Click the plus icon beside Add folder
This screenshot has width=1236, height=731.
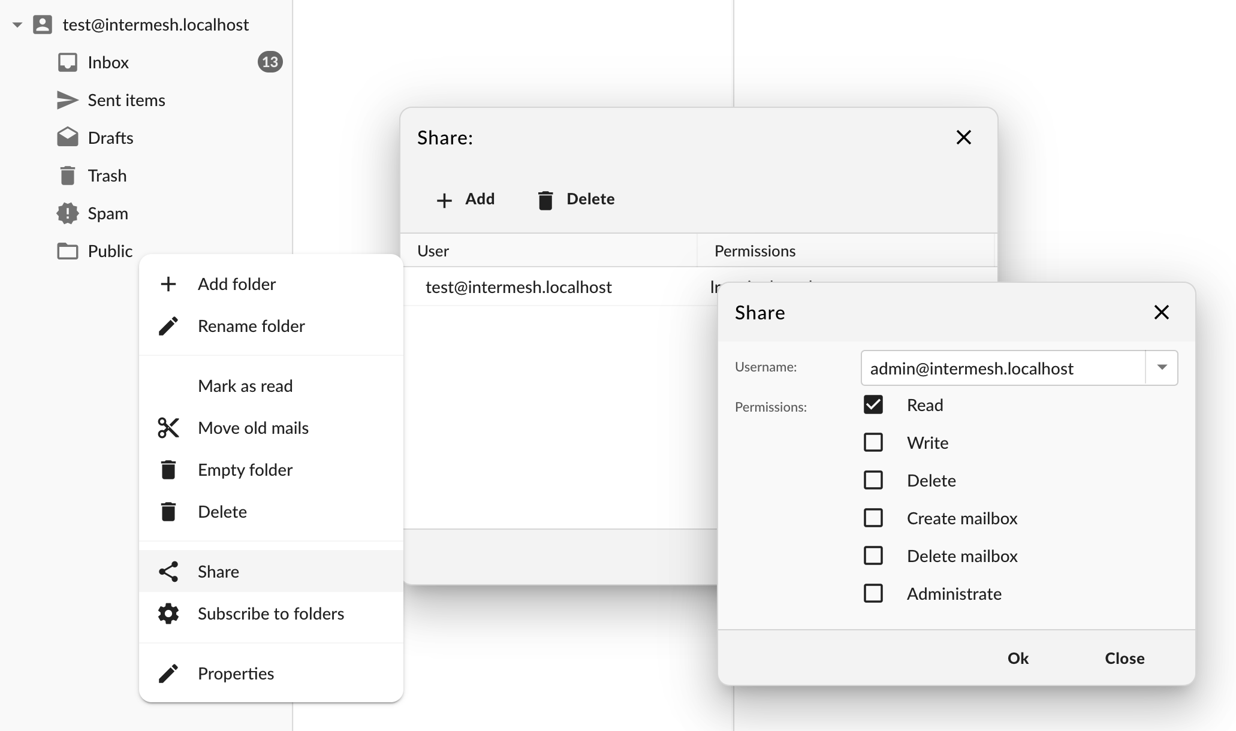[168, 284]
